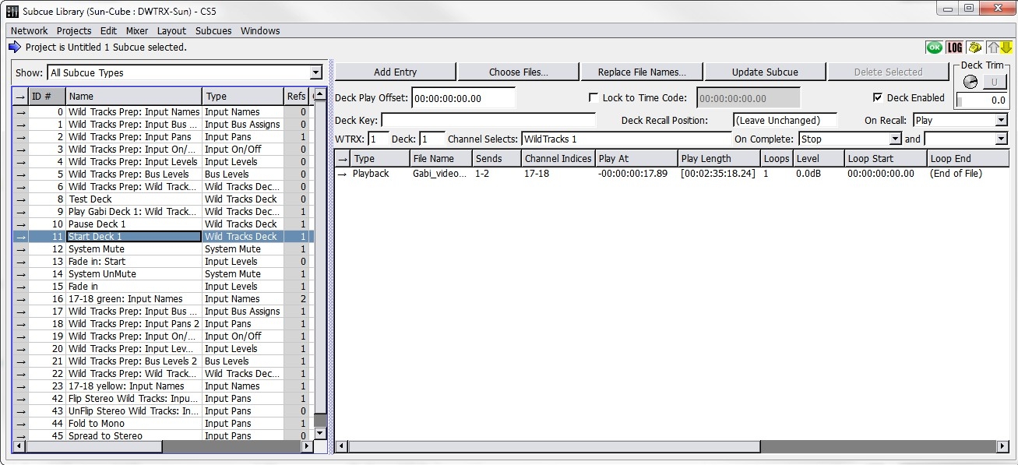Click the Deck Trim level slider
The width and height of the screenshot is (1018, 465).
click(x=982, y=100)
